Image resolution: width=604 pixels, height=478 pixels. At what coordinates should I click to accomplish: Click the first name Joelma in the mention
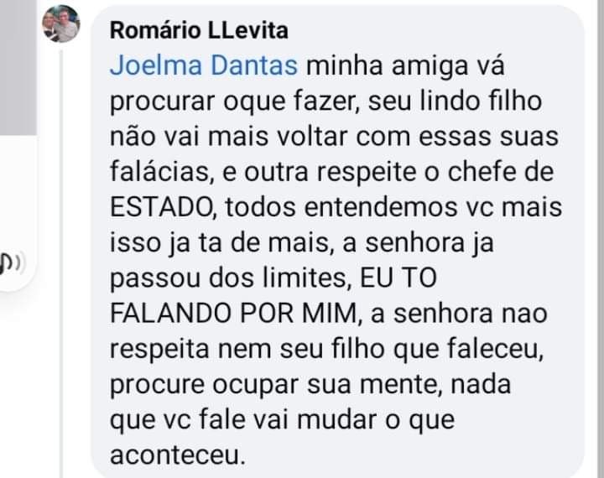[156, 65]
